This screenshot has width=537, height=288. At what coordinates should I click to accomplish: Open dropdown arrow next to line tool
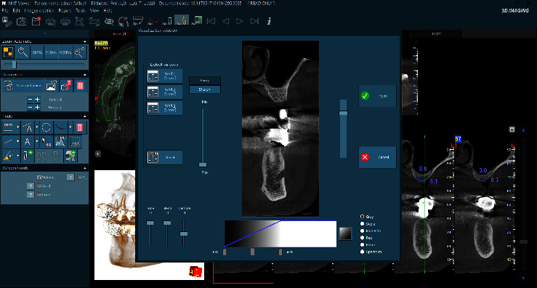18,142
